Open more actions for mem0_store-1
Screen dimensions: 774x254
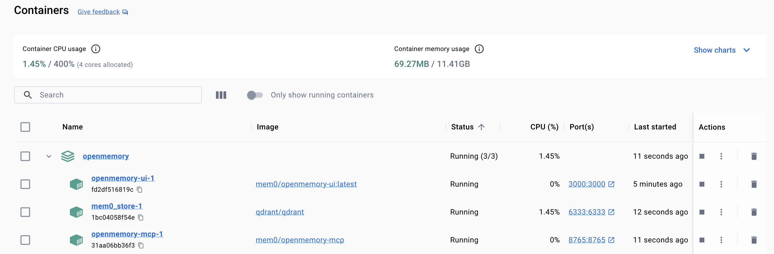pos(721,212)
